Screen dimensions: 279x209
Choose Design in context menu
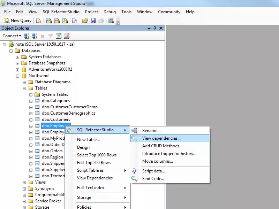point(97,147)
